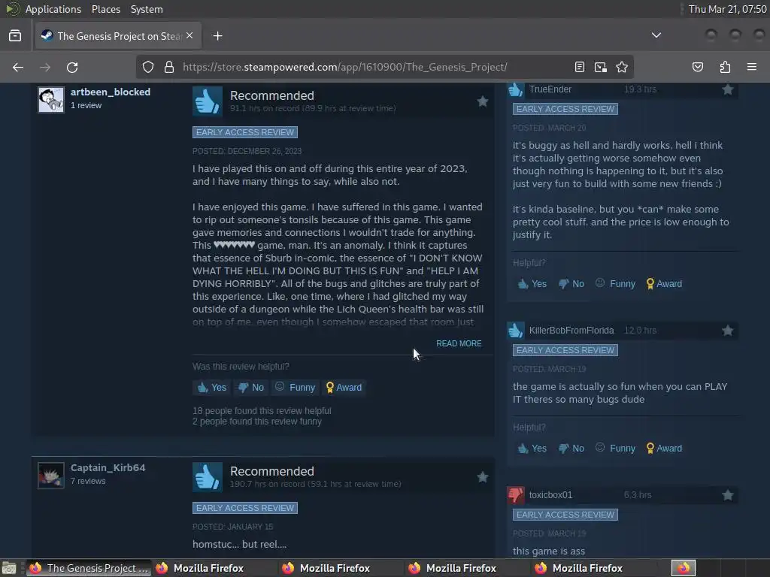
Task: Open Captain_Kirb64's avatar
Action: [x=51, y=476]
